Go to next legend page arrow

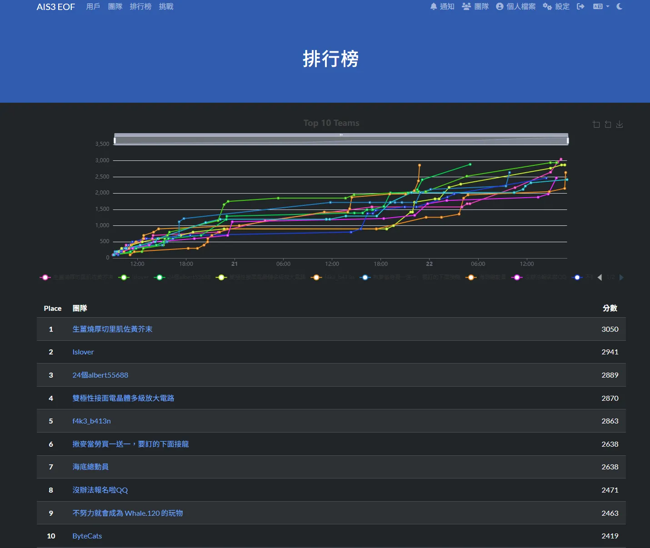click(x=621, y=277)
